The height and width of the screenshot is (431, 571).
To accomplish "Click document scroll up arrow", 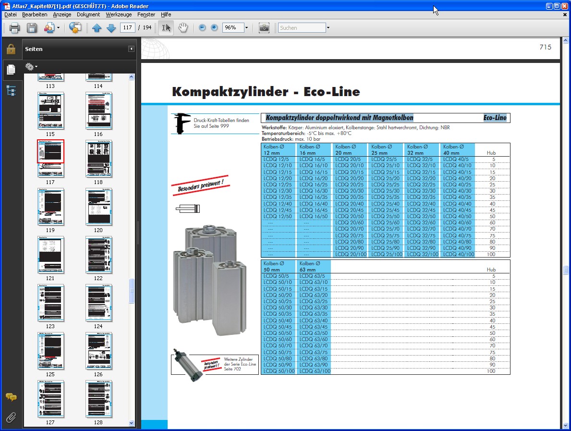I will coord(566,40).
